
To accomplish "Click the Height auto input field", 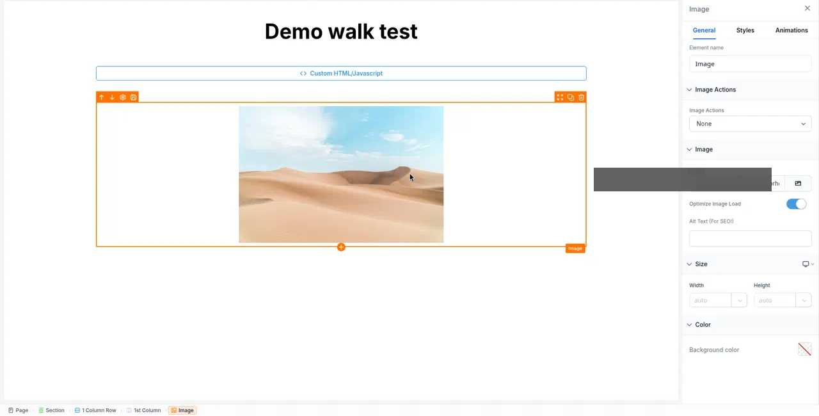I will click(x=775, y=300).
